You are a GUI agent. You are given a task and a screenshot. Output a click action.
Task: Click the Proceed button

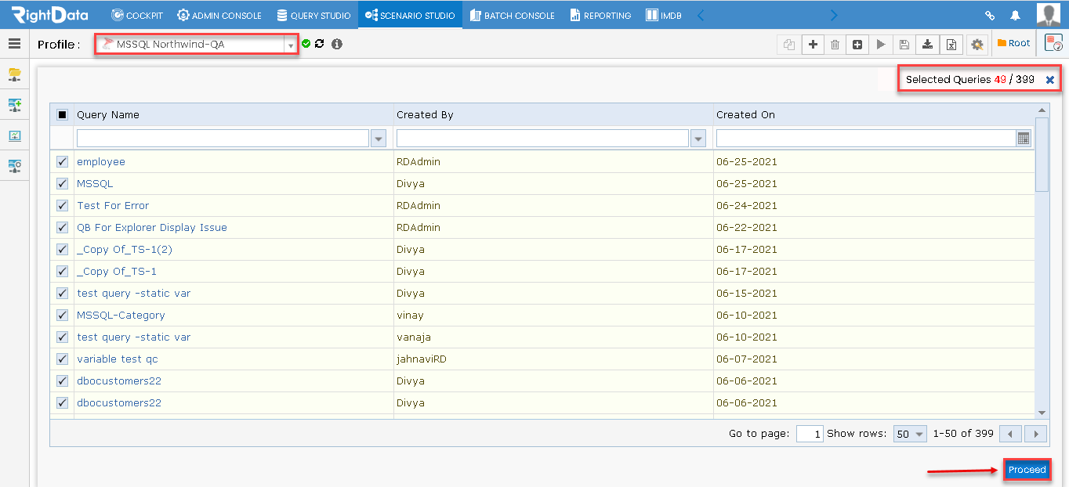point(1027,470)
